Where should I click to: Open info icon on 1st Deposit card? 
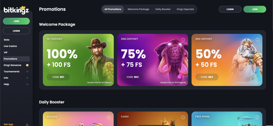coord(109,40)
